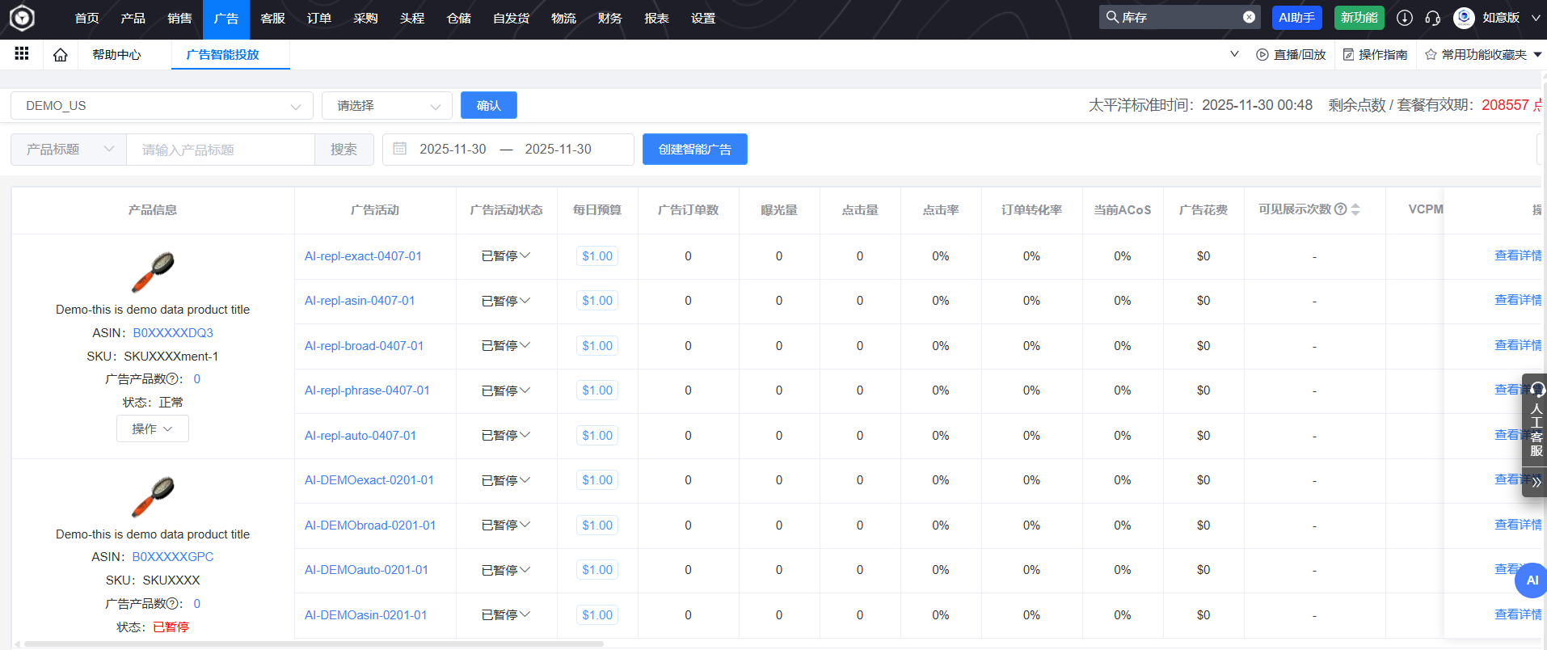Open the floating AI assistant bubble
The image size is (1547, 650).
(x=1531, y=580)
